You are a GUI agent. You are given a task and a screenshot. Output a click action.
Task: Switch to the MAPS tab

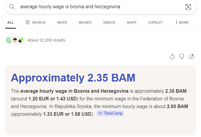(132, 23)
